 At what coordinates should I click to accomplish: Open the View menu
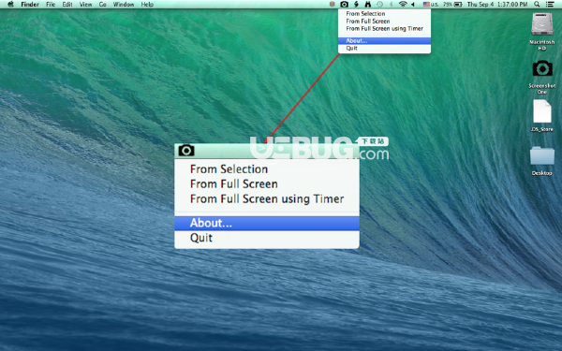coord(85,5)
